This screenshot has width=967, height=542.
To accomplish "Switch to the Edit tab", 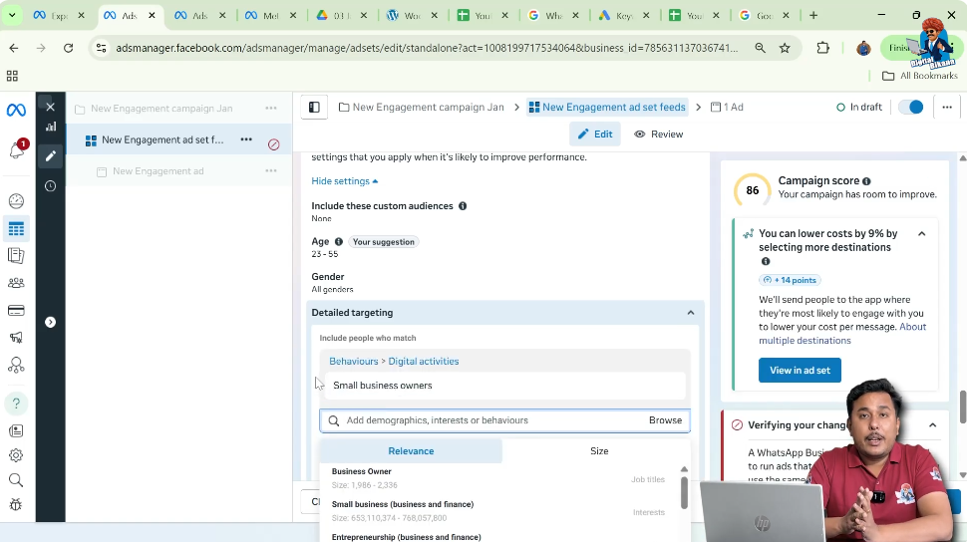I will (x=595, y=134).
